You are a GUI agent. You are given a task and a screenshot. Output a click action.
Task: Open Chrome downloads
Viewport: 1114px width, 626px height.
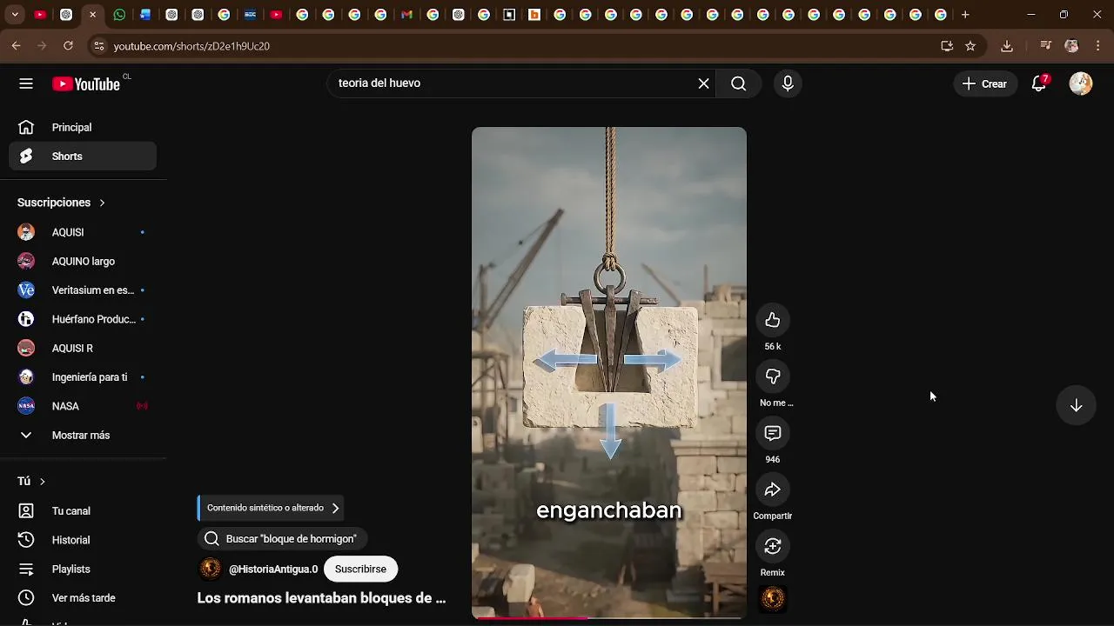(x=1007, y=46)
